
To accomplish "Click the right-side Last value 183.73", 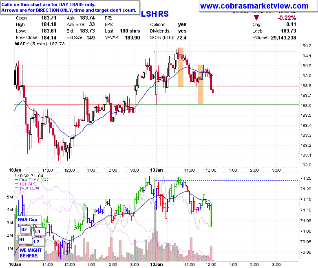I will coord(288,31).
